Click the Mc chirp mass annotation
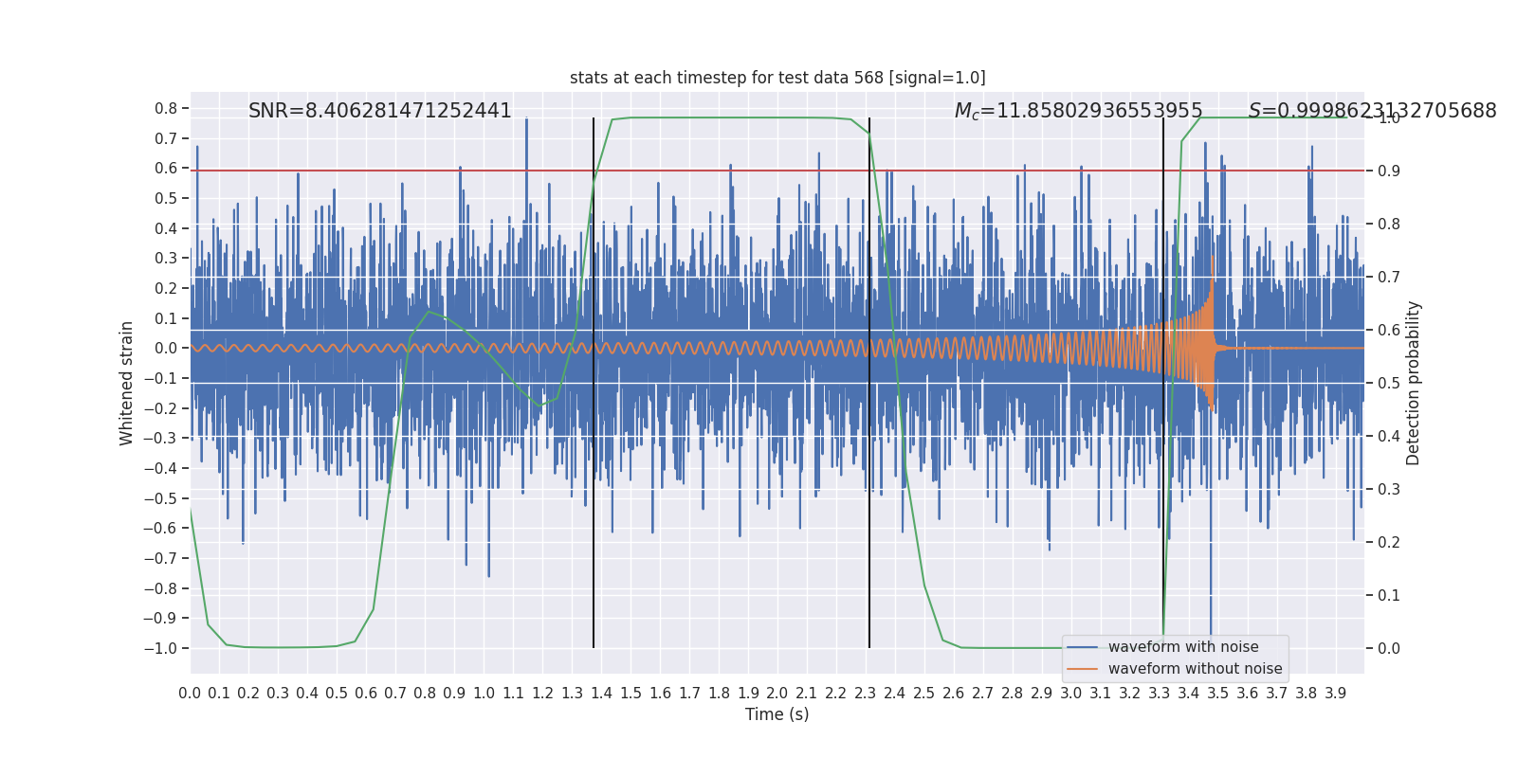The width and height of the screenshot is (1517, 758). 1078,111
